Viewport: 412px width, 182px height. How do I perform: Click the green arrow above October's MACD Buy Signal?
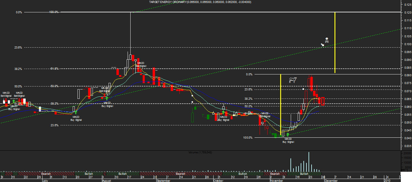coord(223,112)
